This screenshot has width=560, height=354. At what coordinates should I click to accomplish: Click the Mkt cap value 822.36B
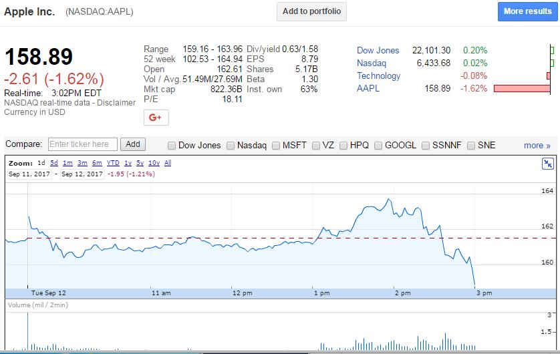pos(226,90)
